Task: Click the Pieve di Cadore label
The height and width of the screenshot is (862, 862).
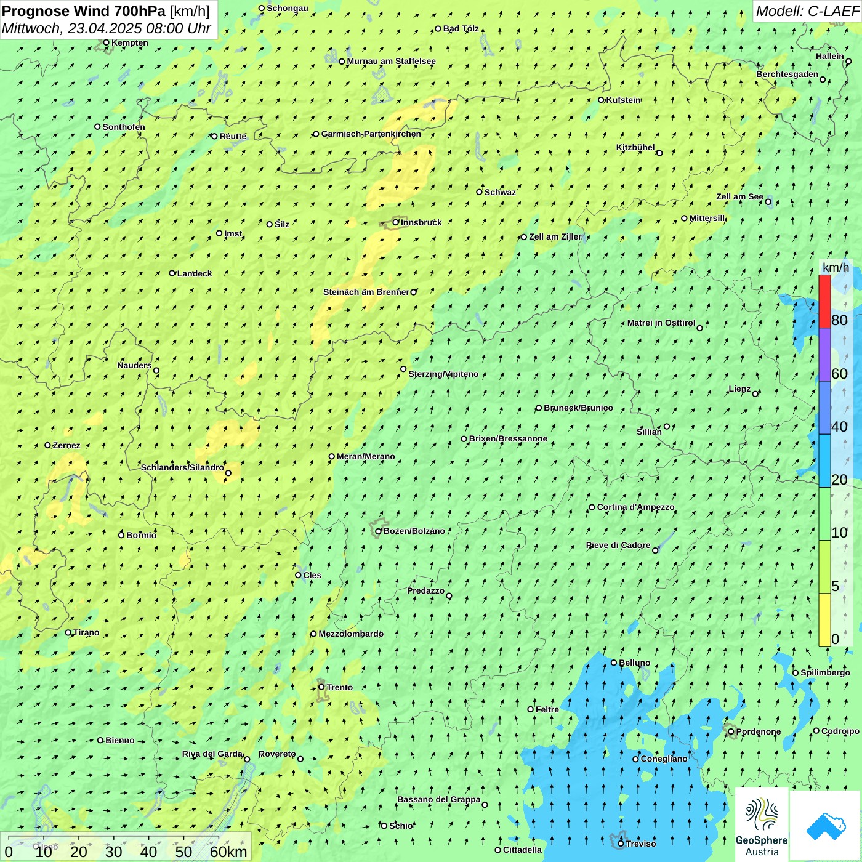Action: pos(618,545)
